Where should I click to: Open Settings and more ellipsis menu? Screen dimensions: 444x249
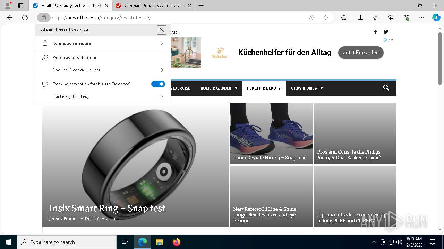(422, 18)
